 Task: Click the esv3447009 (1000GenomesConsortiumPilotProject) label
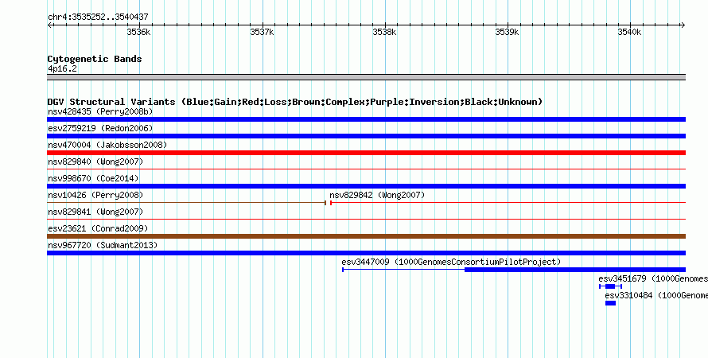(x=451, y=262)
